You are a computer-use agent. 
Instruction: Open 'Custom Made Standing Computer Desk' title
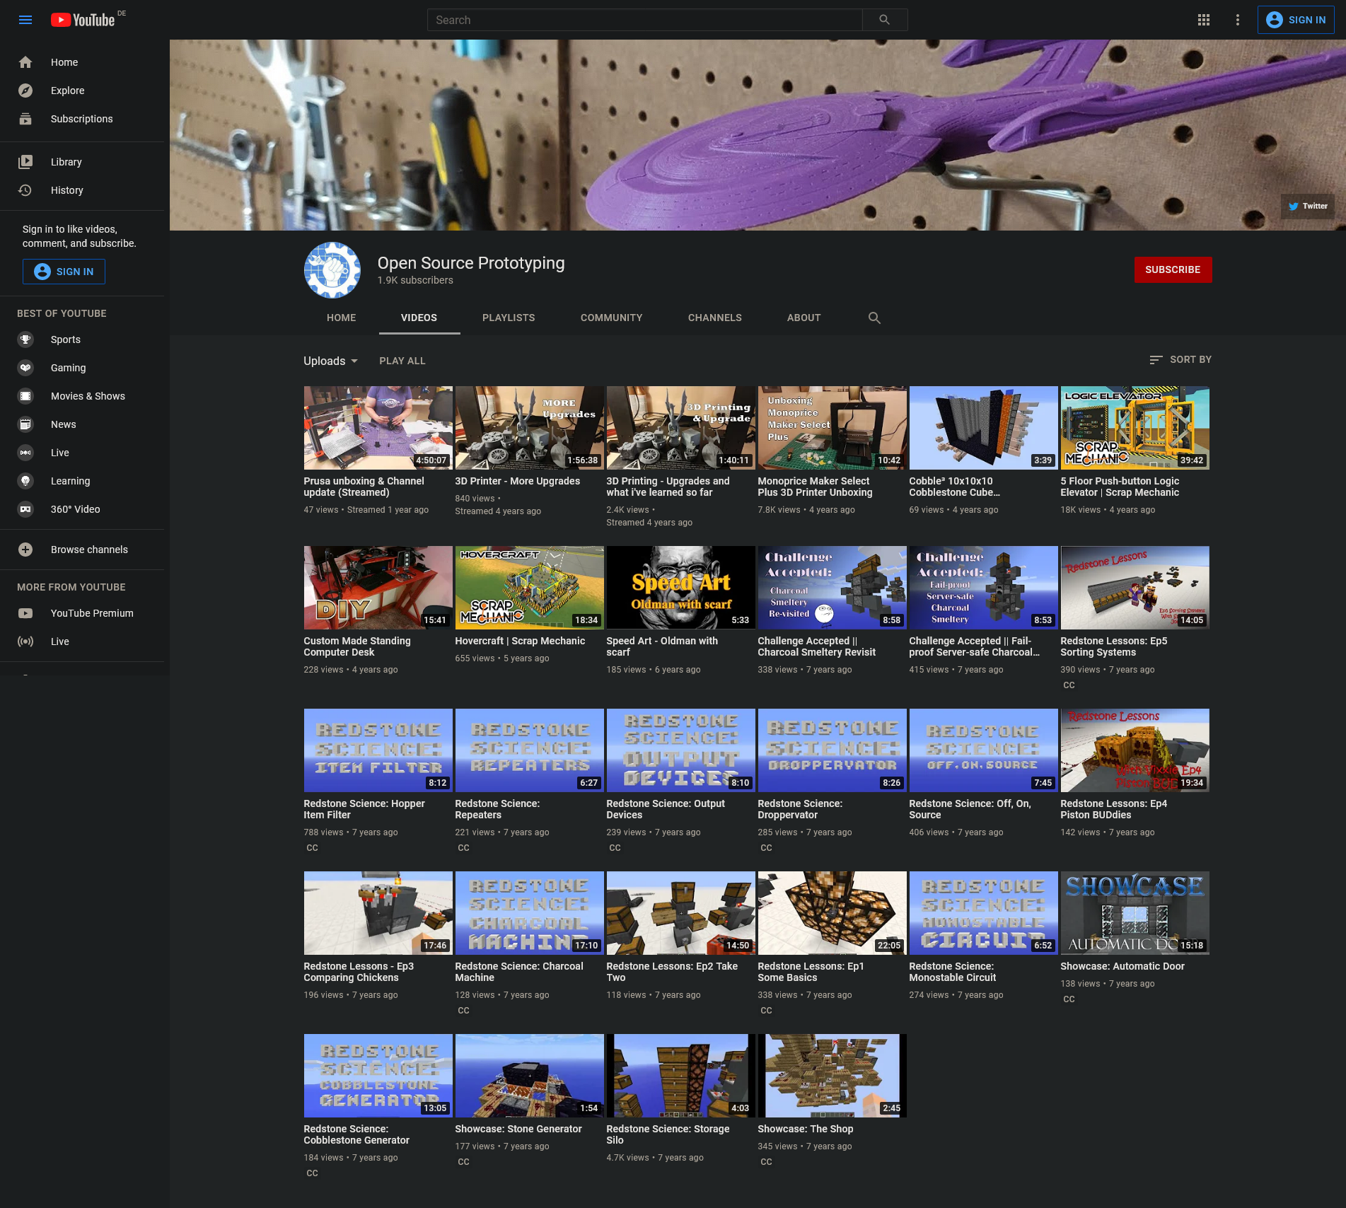(357, 646)
